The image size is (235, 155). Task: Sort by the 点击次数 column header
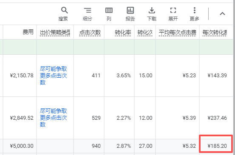point(90,32)
